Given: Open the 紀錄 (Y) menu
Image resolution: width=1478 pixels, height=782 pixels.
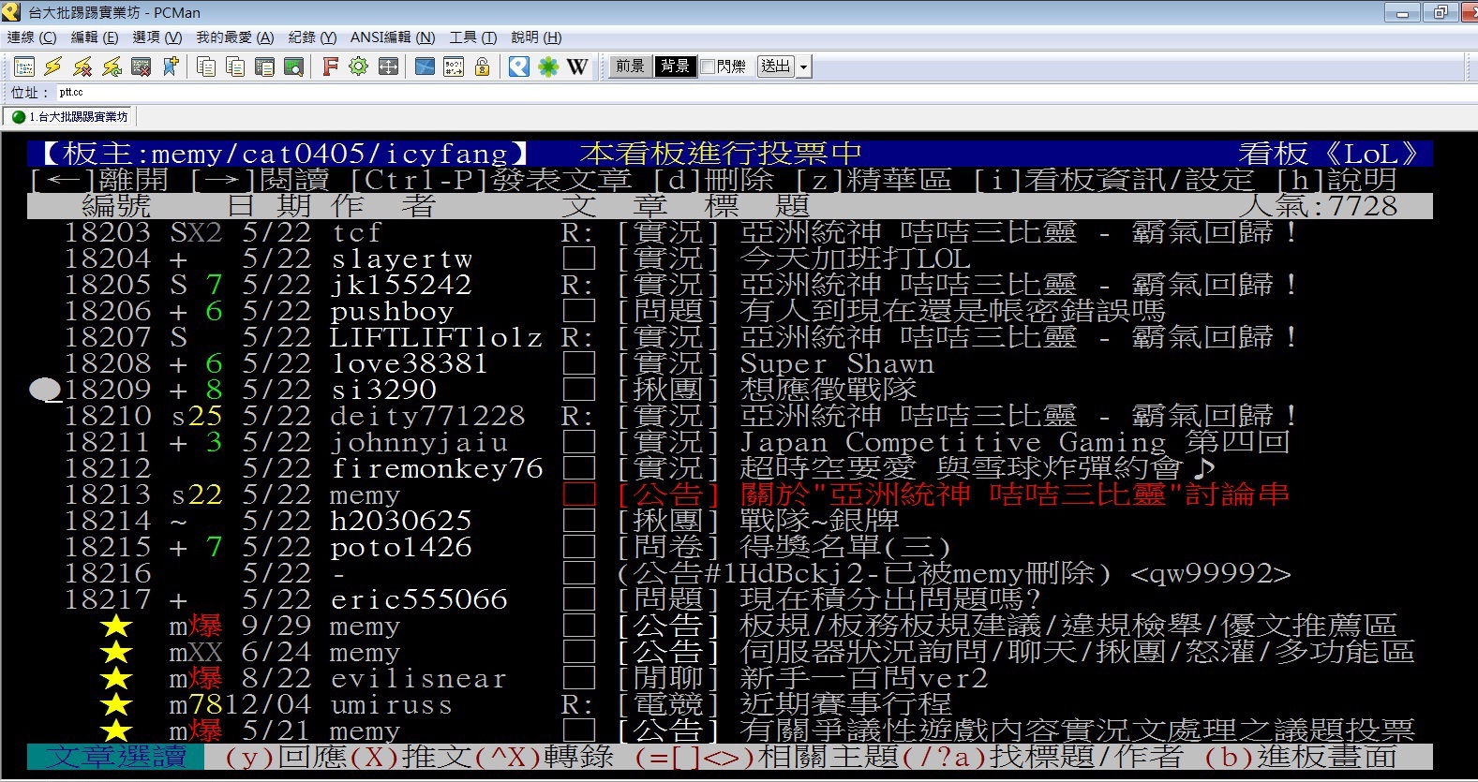Looking at the screenshot, I should pyautogui.click(x=312, y=37).
